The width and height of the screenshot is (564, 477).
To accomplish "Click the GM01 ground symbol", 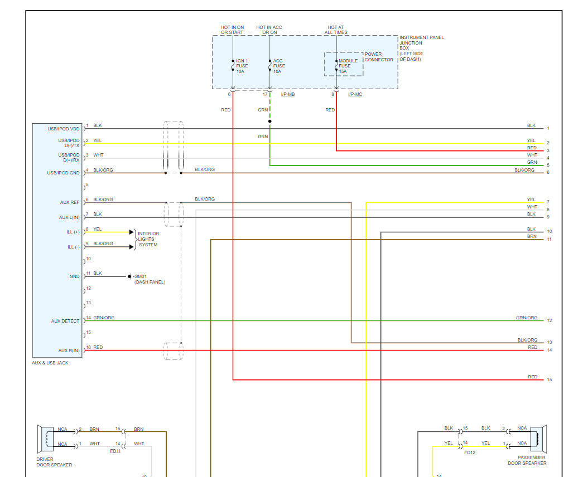I will click(x=130, y=276).
